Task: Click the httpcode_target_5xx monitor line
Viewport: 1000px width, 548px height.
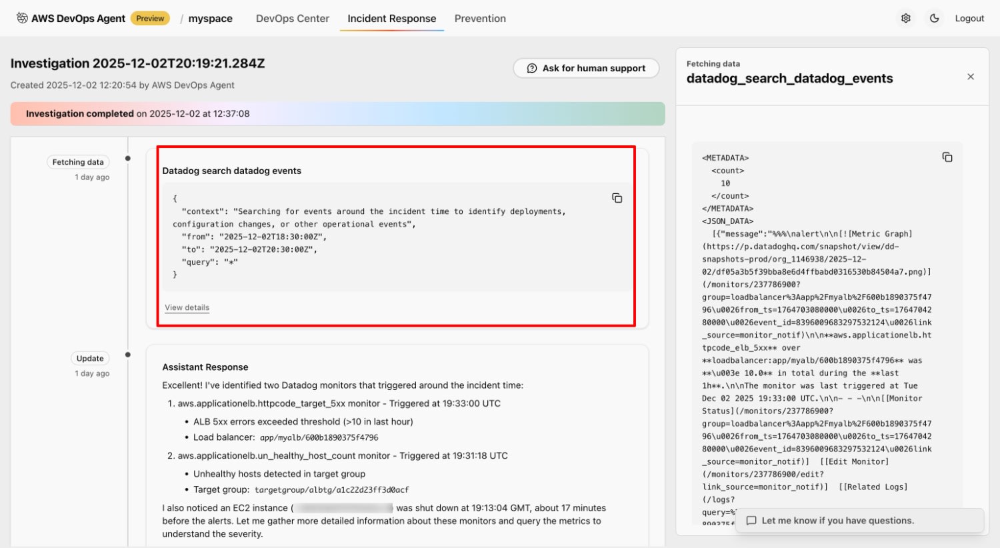Action: click(x=339, y=403)
